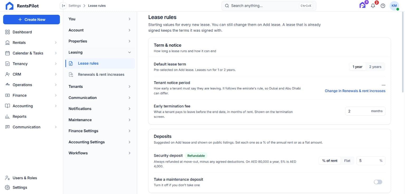The width and height of the screenshot is (405, 194).
Task: Click the Tenancy document icon
Action: coord(7,64)
